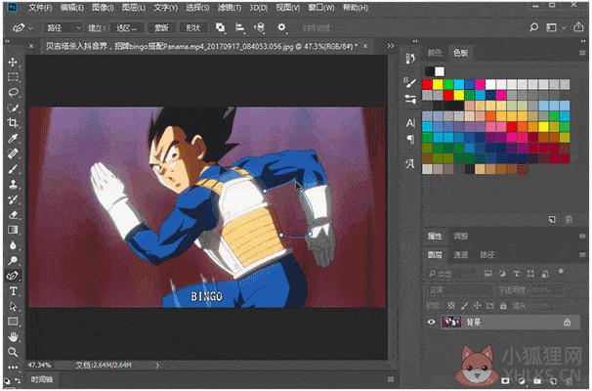Select the Zoom magnifier tool in the toolbox
This screenshot has width=592, height=391.
pyautogui.click(x=13, y=352)
